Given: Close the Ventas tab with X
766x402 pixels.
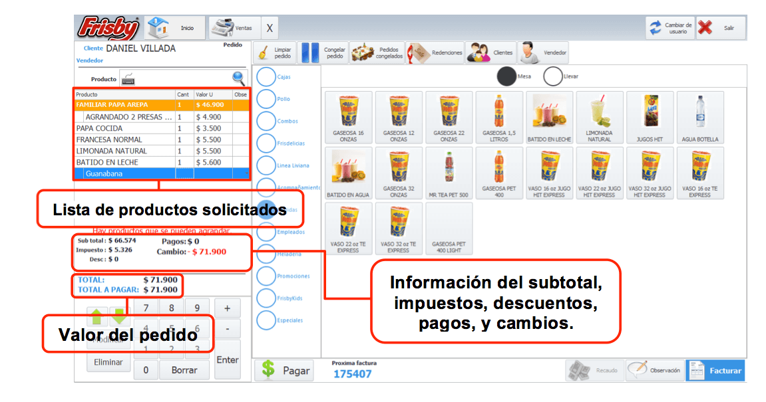Looking at the screenshot, I should pos(270,29).
